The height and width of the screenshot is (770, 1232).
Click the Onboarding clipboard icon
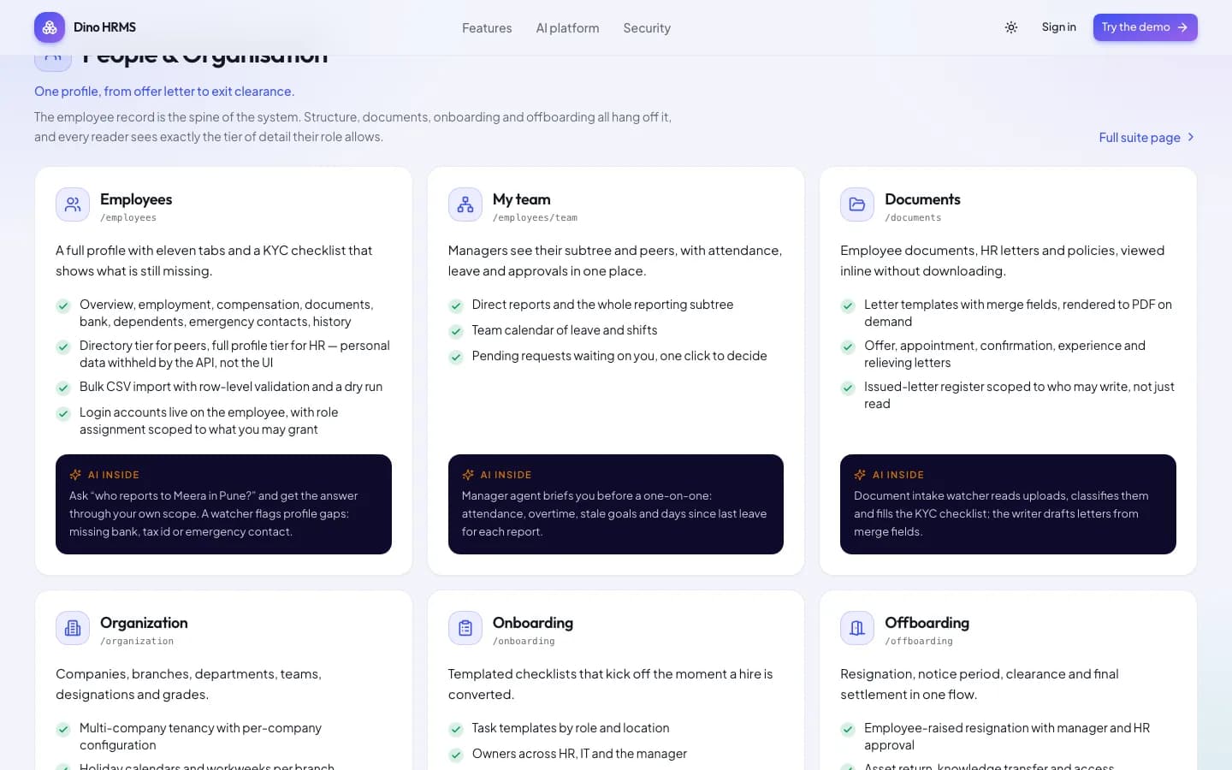[x=465, y=628]
